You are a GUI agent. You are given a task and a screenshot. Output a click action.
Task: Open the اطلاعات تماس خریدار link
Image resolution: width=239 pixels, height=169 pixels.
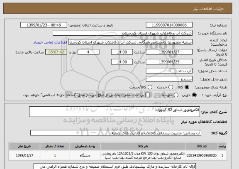[x=50, y=42]
